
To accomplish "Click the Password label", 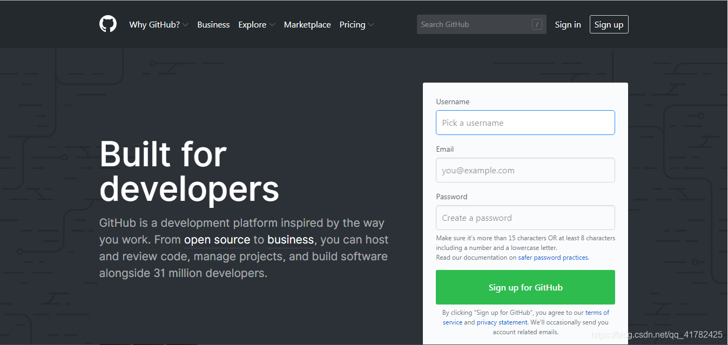I will 451,197.
